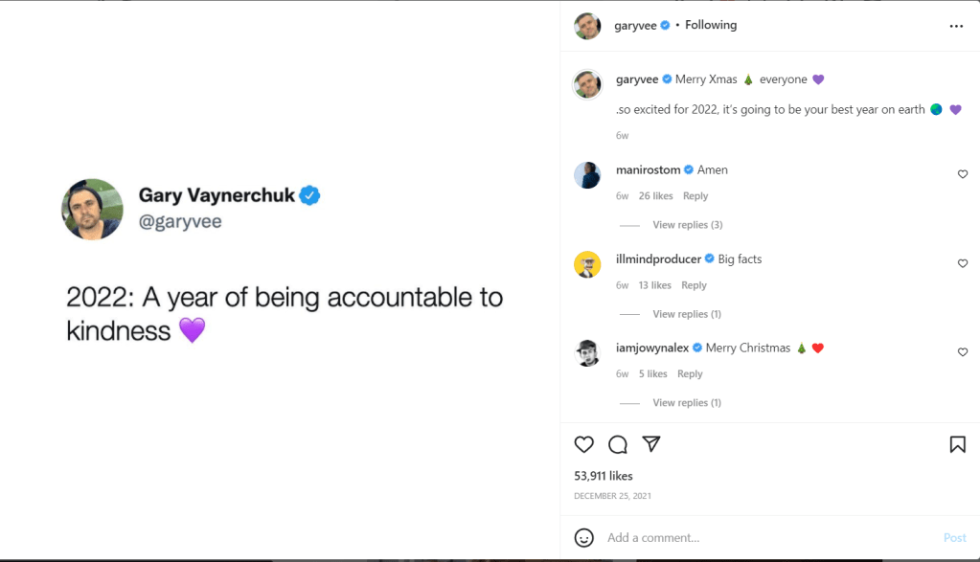Share the post using the paper plane icon
The width and height of the screenshot is (980, 562).
tap(651, 444)
